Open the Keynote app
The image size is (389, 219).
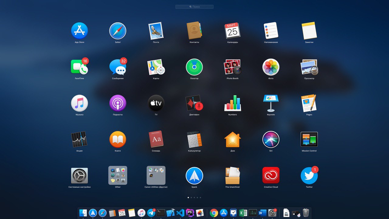(271, 103)
